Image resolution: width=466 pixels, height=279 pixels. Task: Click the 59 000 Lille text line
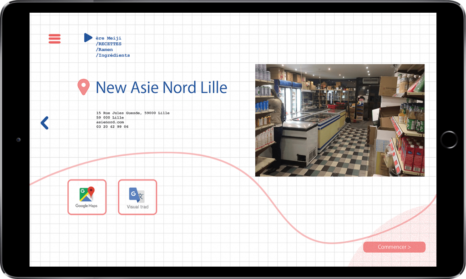coord(110,118)
